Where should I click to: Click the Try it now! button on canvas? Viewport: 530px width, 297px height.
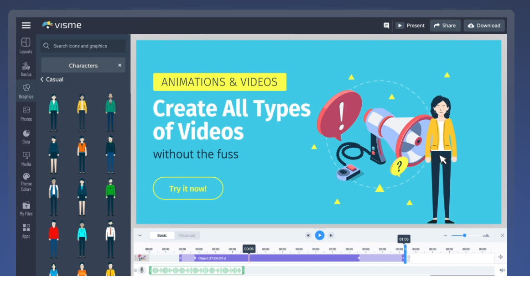click(x=188, y=188)
